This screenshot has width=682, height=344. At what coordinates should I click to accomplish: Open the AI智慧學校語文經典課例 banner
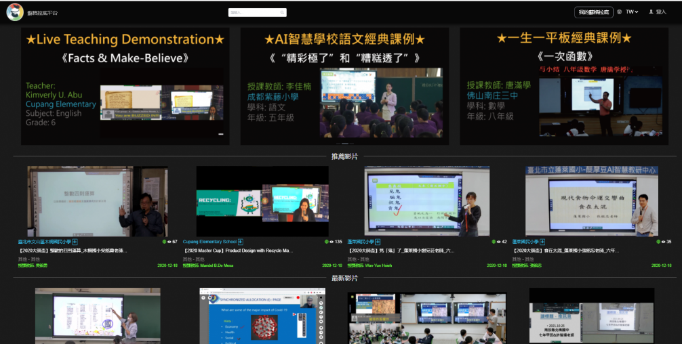pyautogui.click(x=344, y=86)
